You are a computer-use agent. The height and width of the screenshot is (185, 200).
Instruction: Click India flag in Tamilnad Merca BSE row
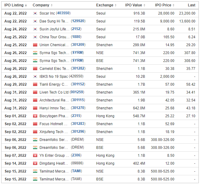35,179
